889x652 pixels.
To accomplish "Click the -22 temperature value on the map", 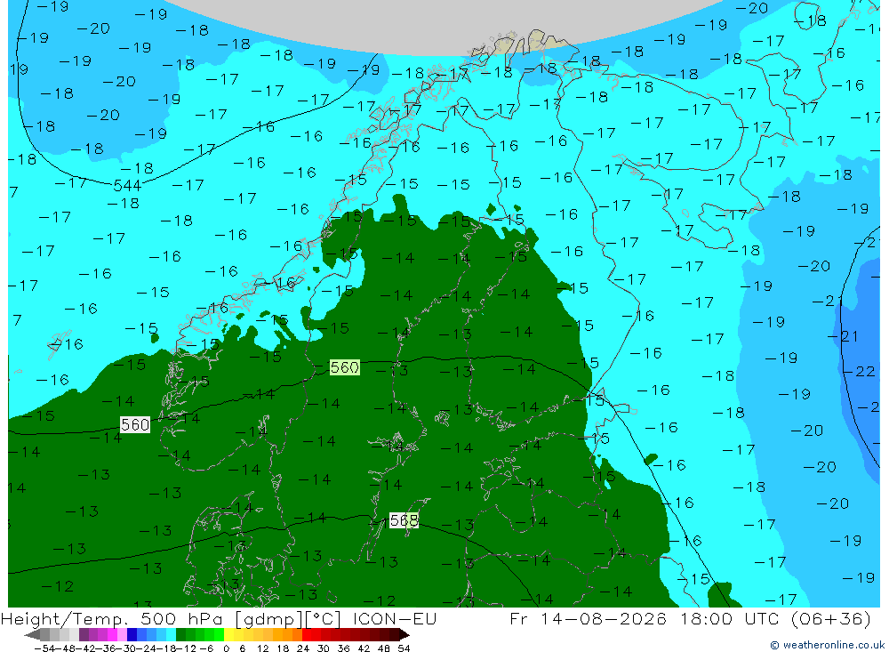I will (860, 372).
